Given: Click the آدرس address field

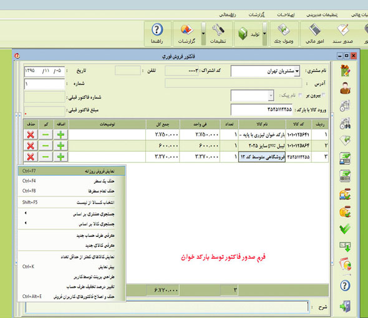Looking at the screenshot, I should point(233,84).
